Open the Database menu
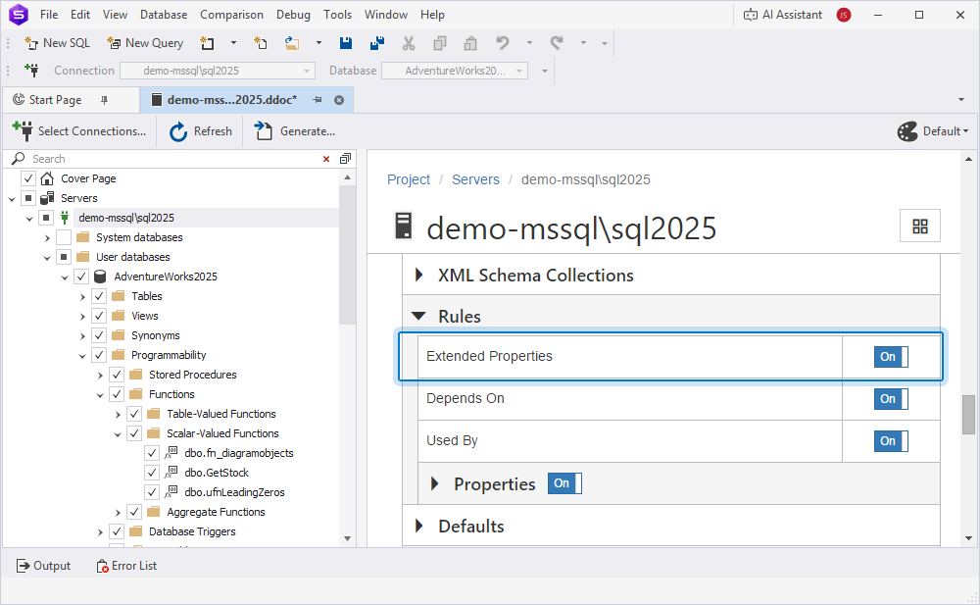This screenshot has width=980, height=605. [x=164, y=15]
